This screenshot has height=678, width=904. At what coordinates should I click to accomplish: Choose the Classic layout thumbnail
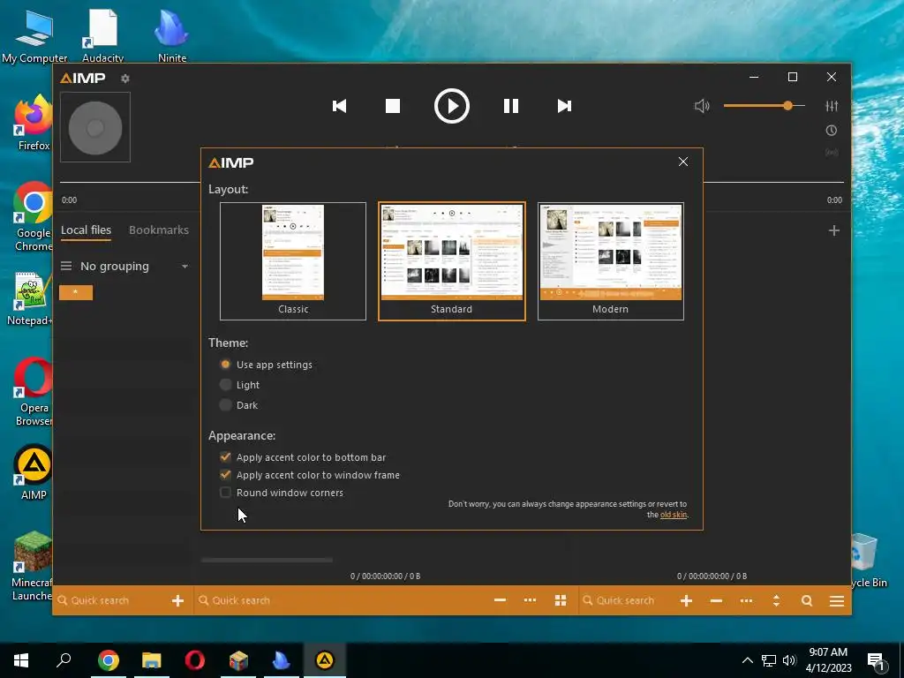293,261
